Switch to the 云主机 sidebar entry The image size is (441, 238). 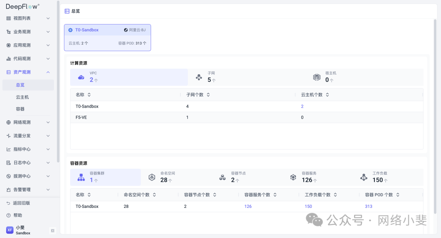click(28, 97)
